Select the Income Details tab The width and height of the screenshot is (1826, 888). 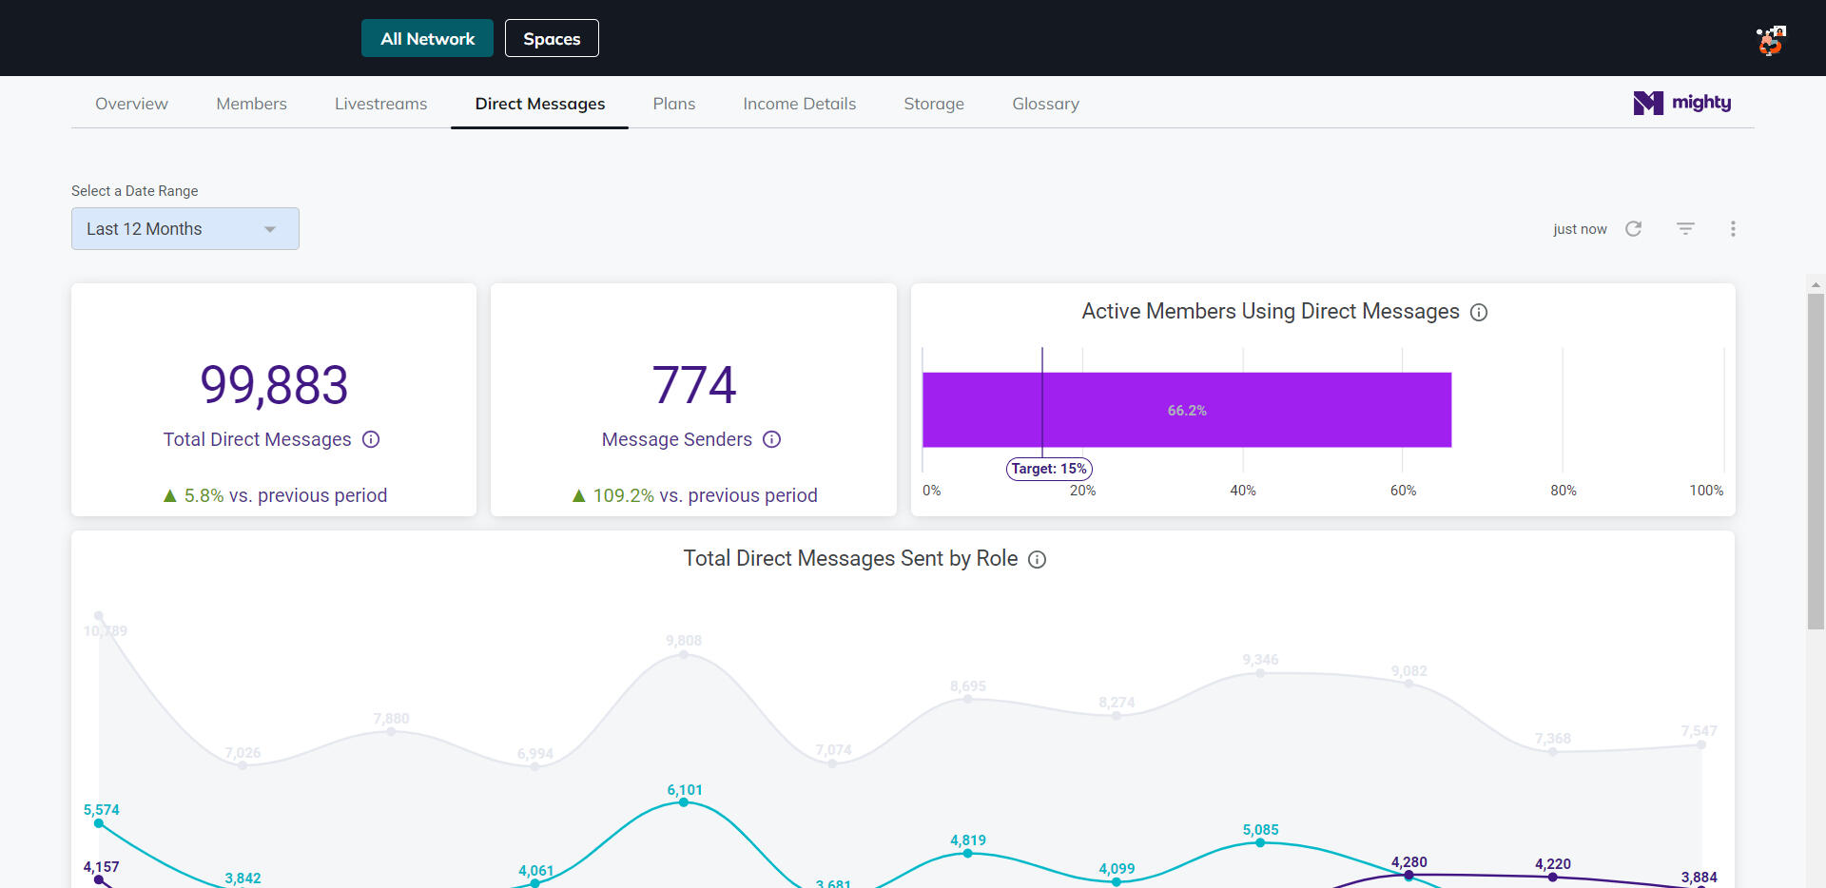(x=799, y=104)
